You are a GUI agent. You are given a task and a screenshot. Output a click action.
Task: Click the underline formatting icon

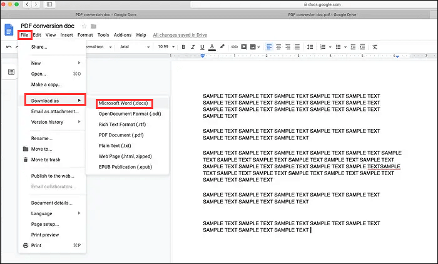click(202, 46)
